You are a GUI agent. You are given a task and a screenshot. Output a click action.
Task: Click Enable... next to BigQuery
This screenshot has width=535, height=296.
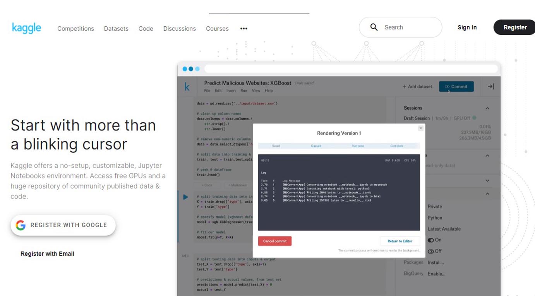437,274
